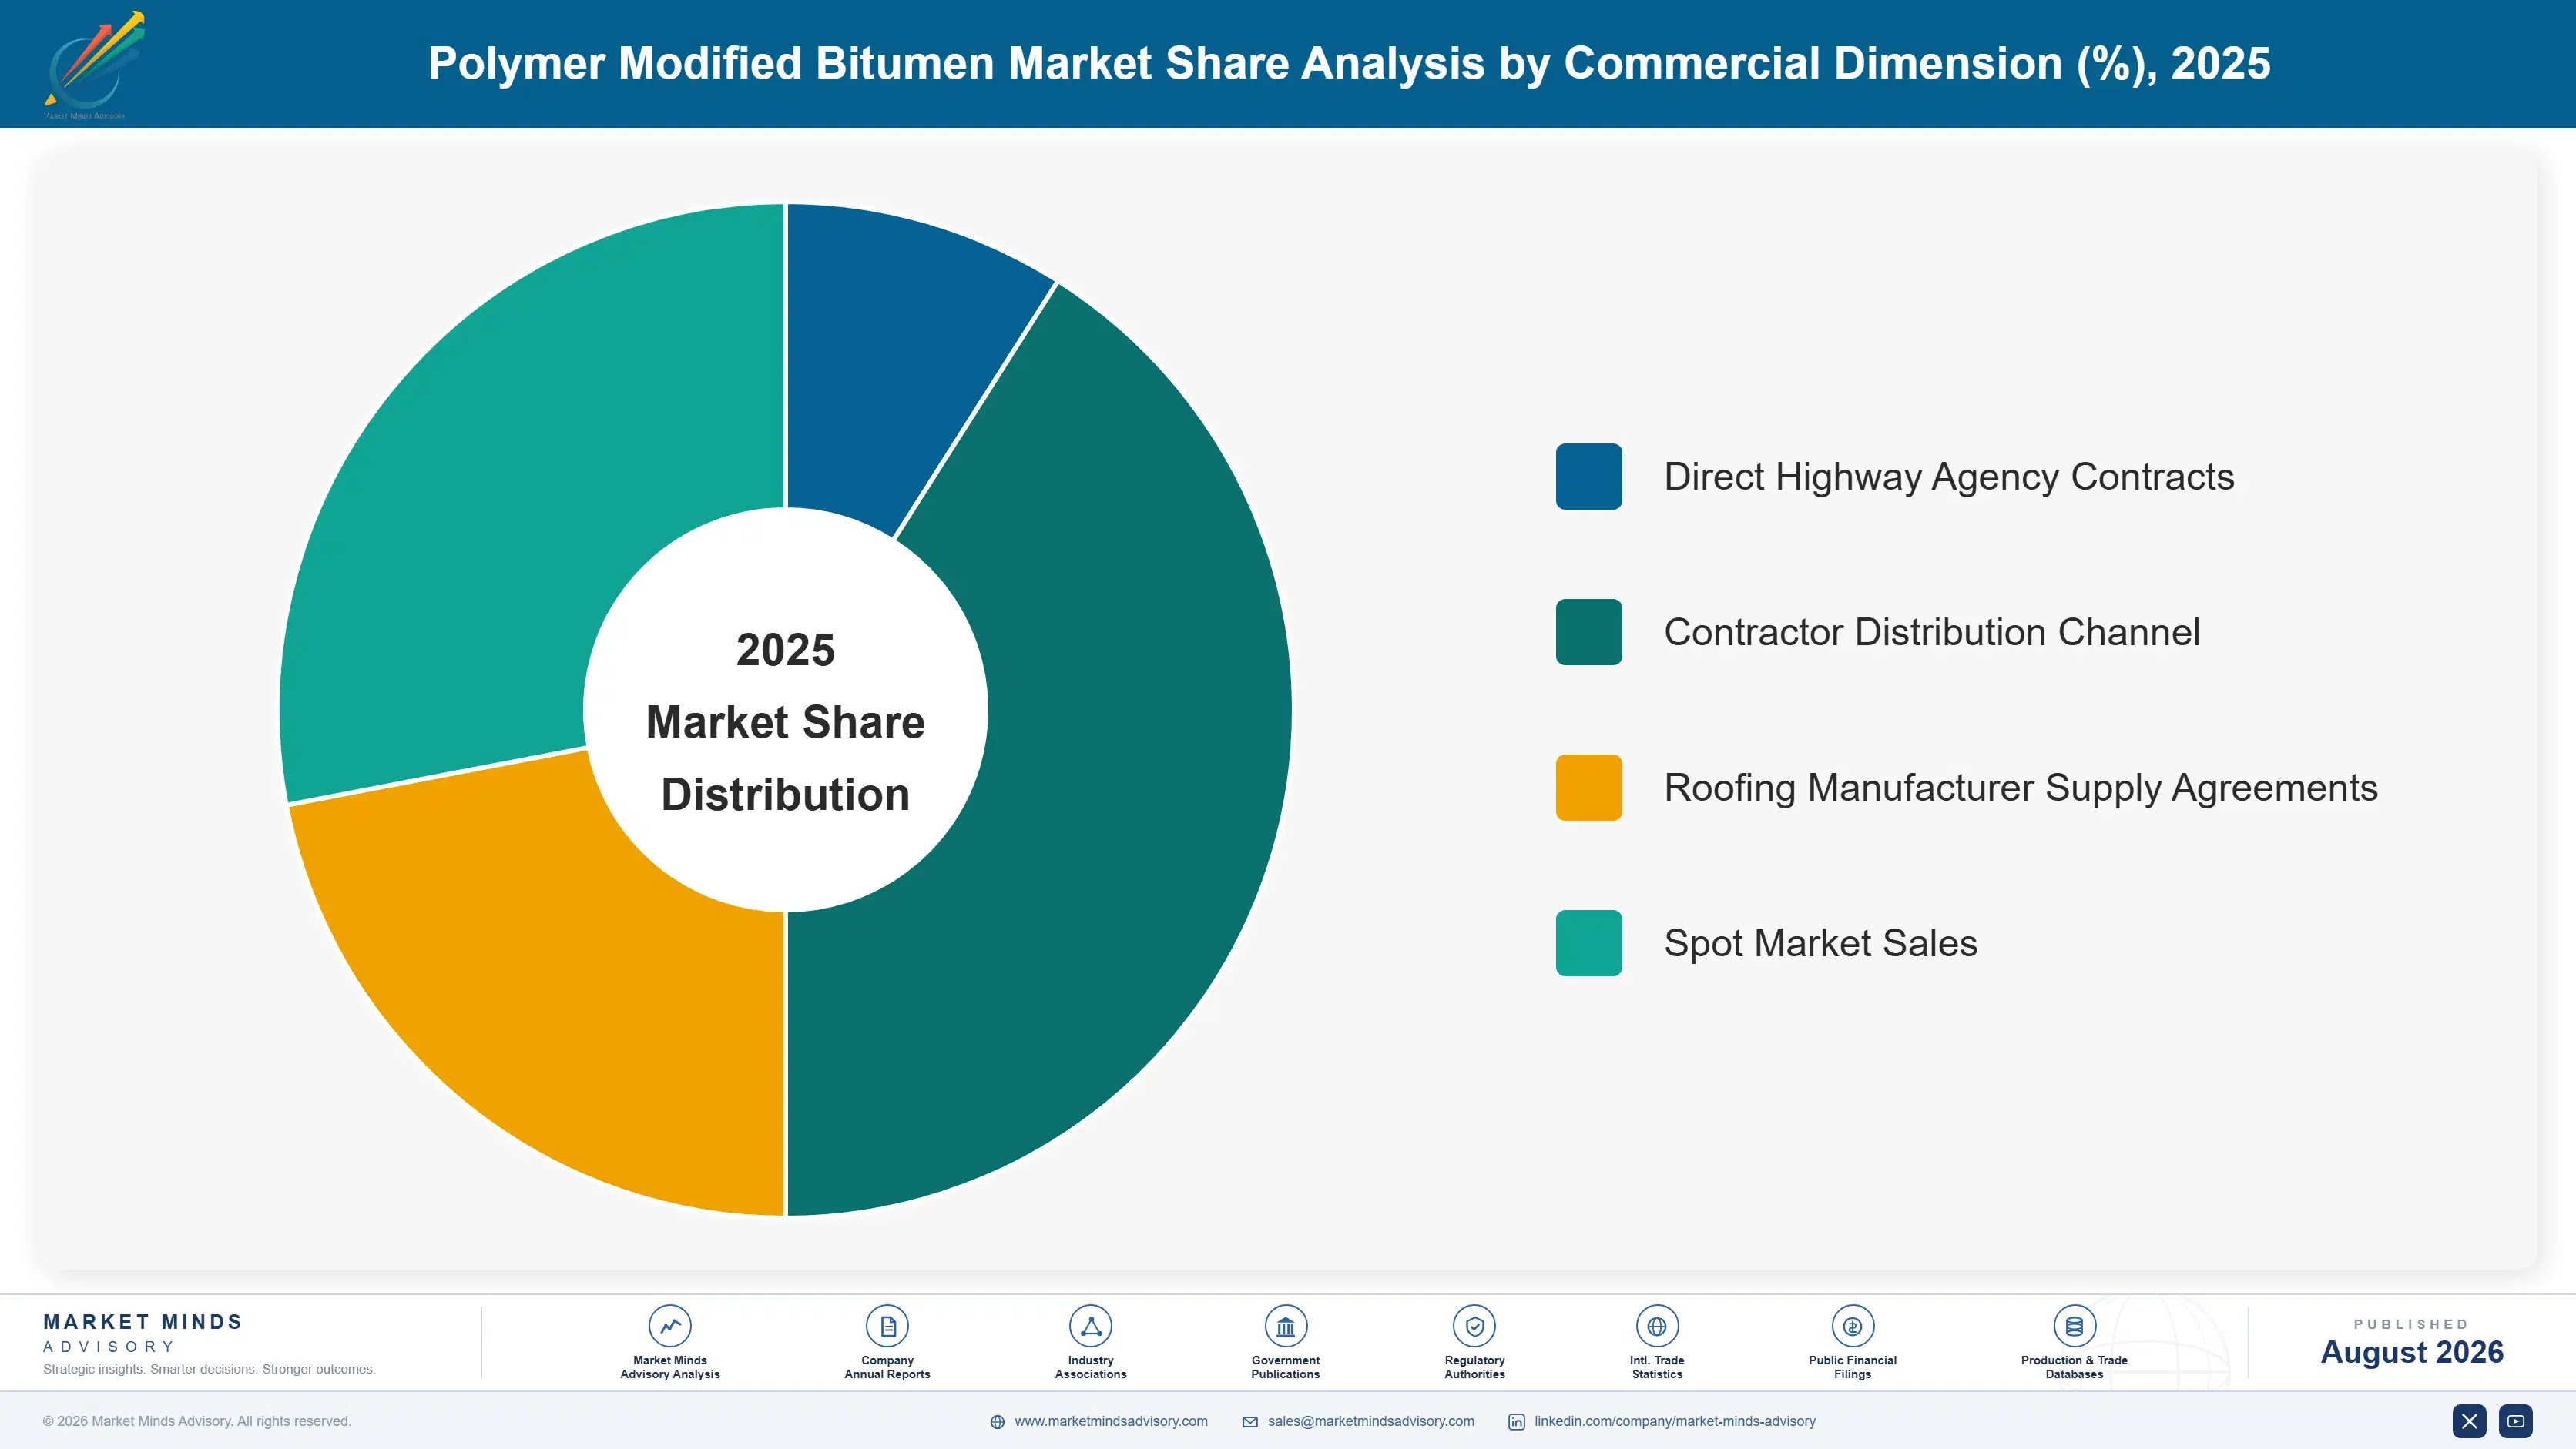Viewport: 2576px width, 1449px height.
Task: Open the YouTube icon in footer
Action: 2516,1421
